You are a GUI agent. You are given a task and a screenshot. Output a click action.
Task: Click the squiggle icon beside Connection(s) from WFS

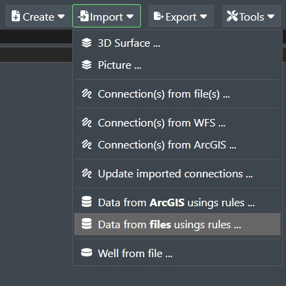[87, 122]
